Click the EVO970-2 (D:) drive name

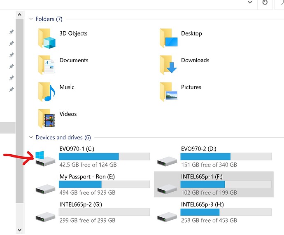pyautogui.click(x=199, y=149)
